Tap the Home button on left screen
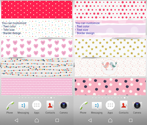 (x=37, y=120)
